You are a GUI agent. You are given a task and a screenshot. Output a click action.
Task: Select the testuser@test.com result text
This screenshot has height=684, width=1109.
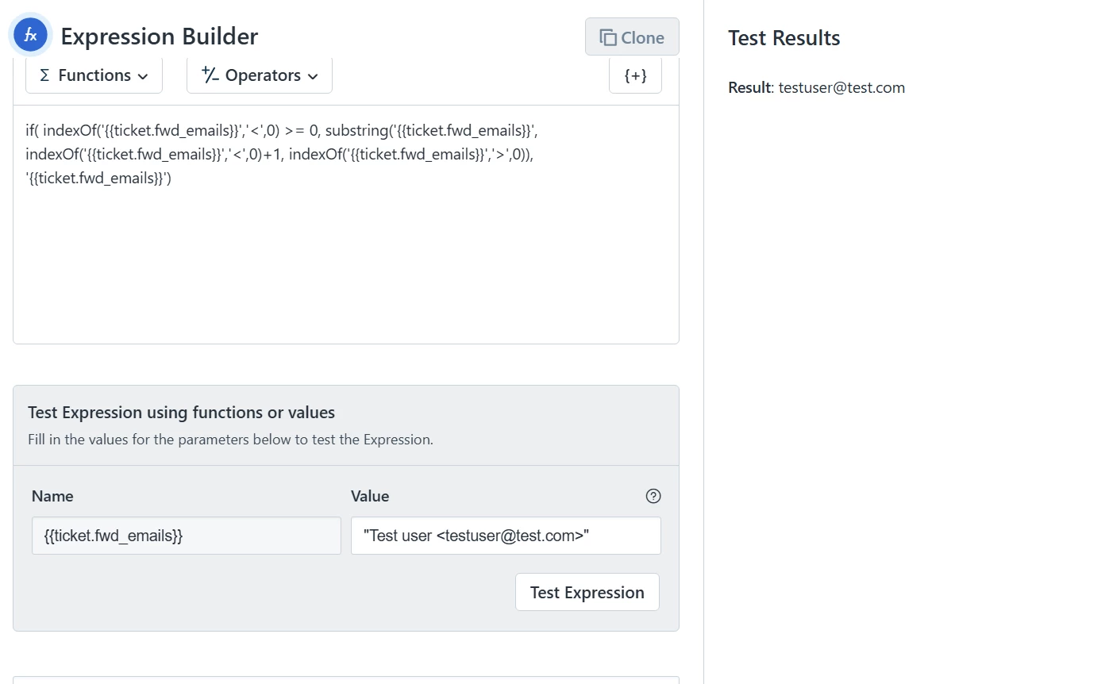pyautogui.click(x=841, y=87)
